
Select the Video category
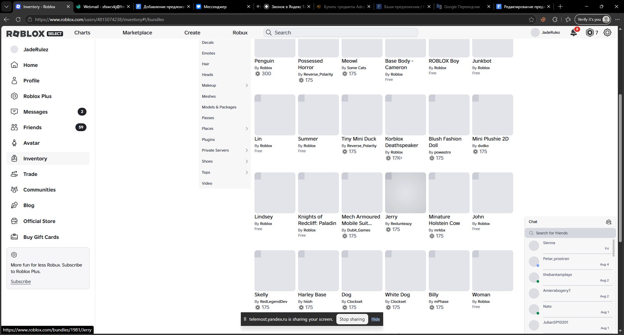click(207, 183)
